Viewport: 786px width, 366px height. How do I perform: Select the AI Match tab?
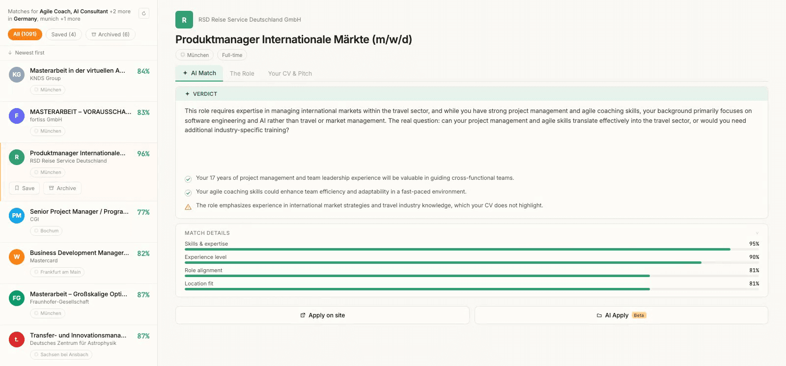coord(199,73)
